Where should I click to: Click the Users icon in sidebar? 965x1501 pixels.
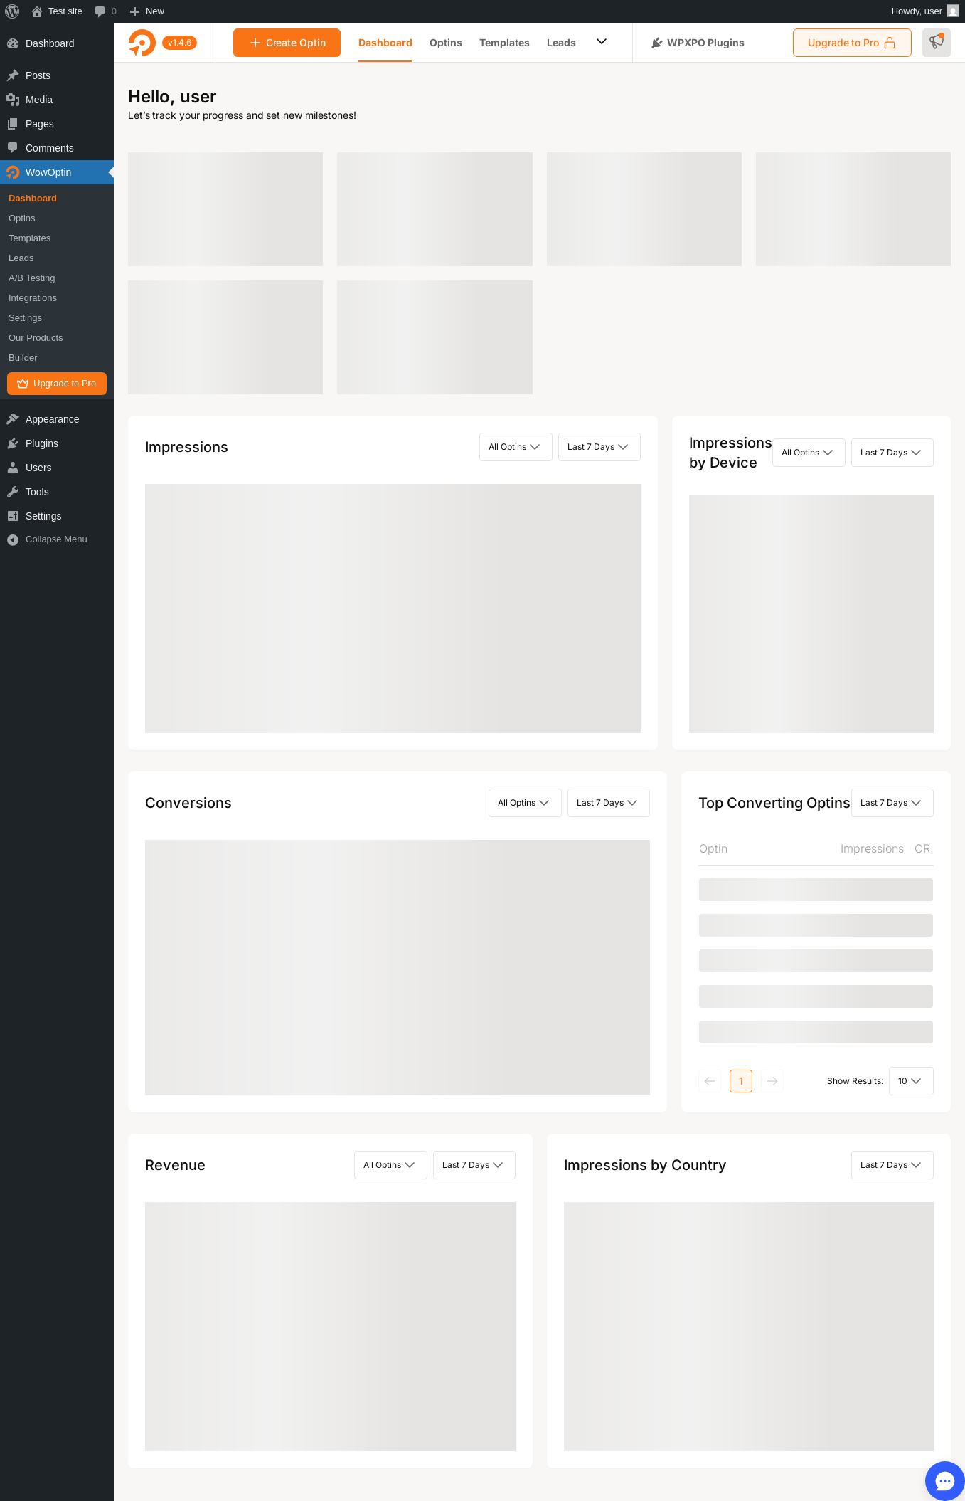pos(13,468)
